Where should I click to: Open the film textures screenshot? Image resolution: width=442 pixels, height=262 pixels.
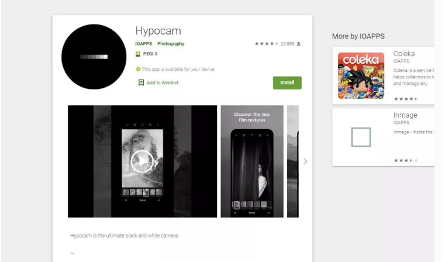[x=252, y=161]
